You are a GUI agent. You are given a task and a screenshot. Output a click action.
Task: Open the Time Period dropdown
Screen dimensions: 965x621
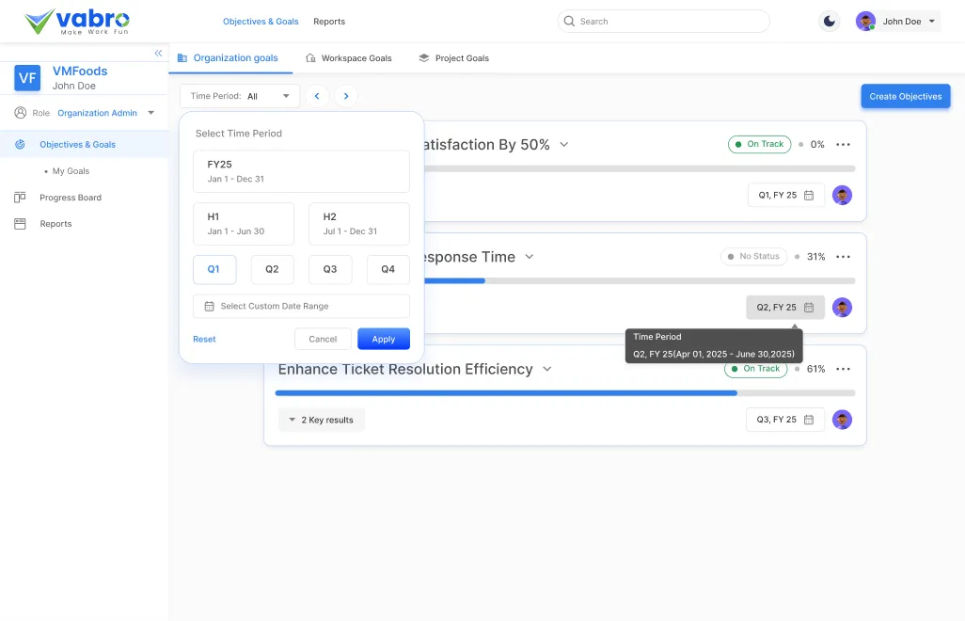(x=240, y=96)
